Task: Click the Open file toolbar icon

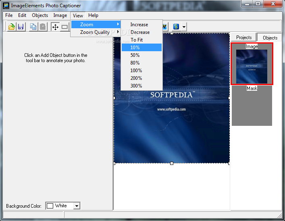Action: 12,27
